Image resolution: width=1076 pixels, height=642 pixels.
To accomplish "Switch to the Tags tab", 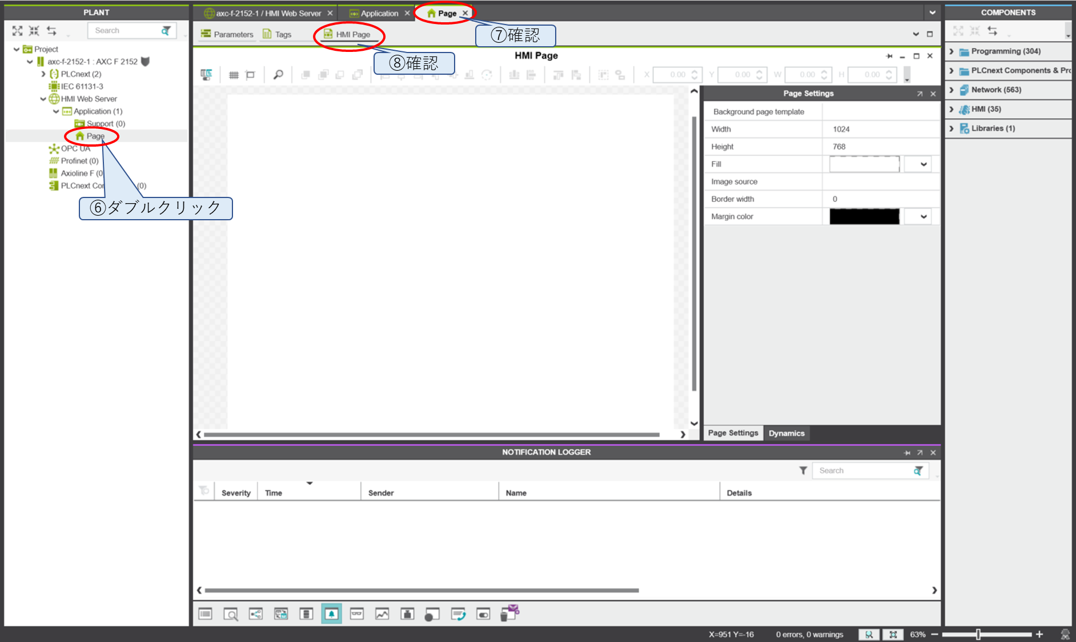I will click(278, 34).
